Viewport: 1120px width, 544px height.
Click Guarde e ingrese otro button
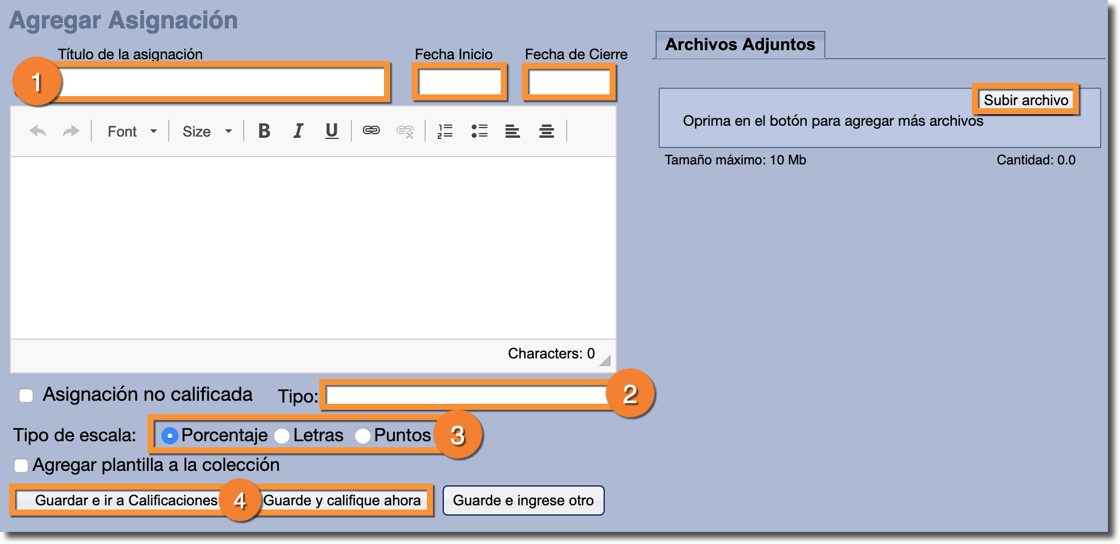523,500
